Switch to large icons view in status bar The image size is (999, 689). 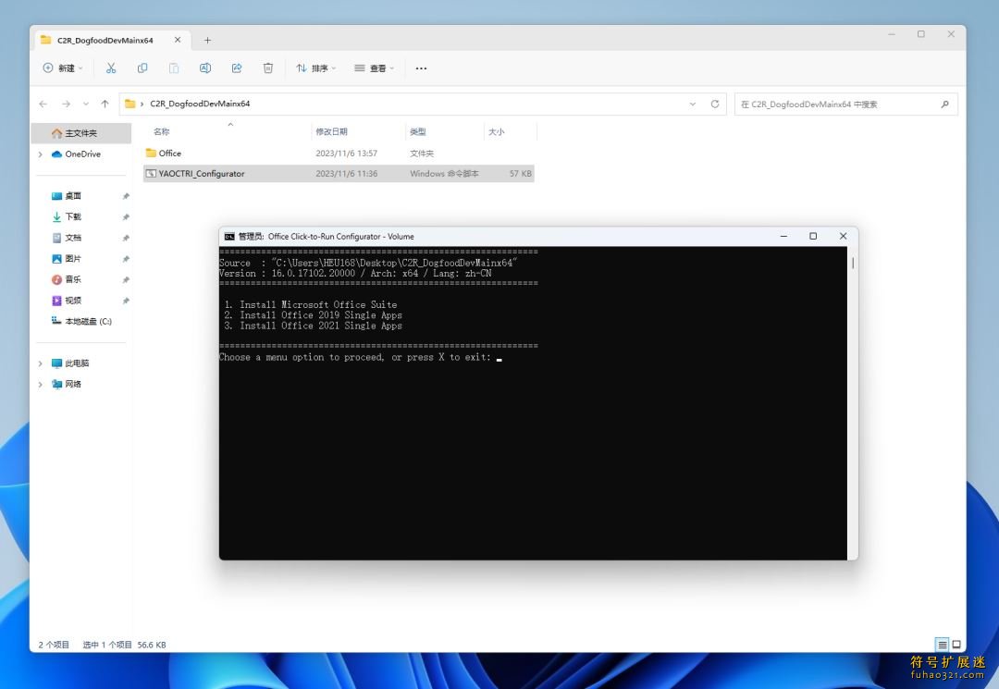click(956, 645)
